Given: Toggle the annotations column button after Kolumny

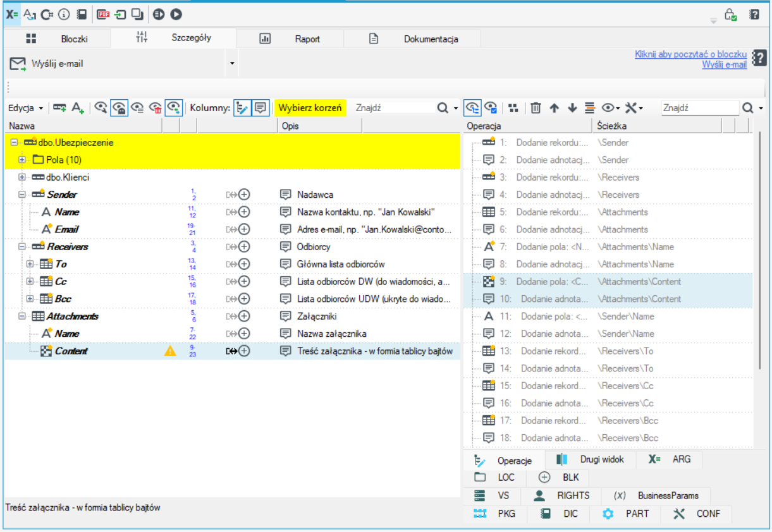Looking at the screenshot, I should (x=260, y=108).
